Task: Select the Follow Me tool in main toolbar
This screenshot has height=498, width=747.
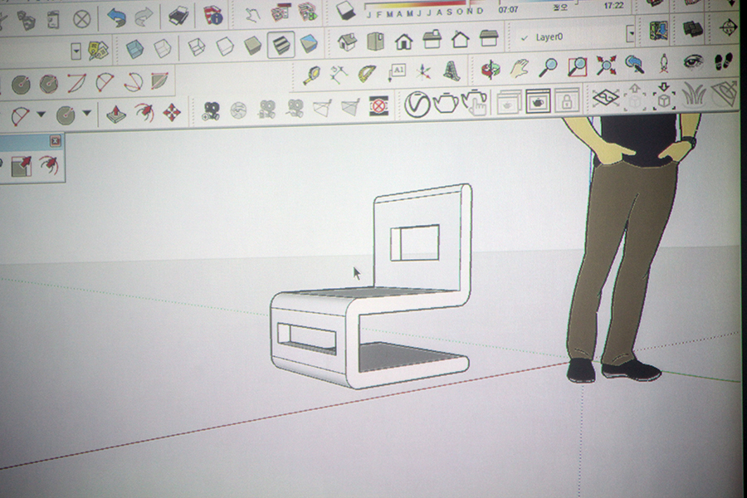Action: [x=144, y=113]
